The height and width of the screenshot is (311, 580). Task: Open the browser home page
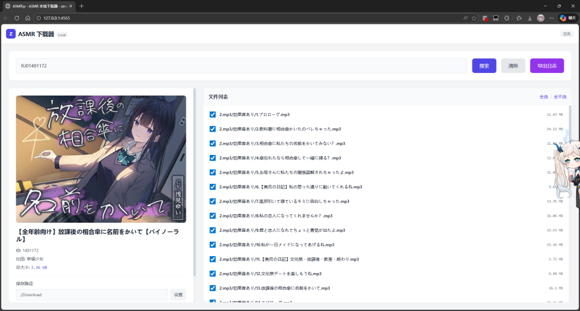28,18
